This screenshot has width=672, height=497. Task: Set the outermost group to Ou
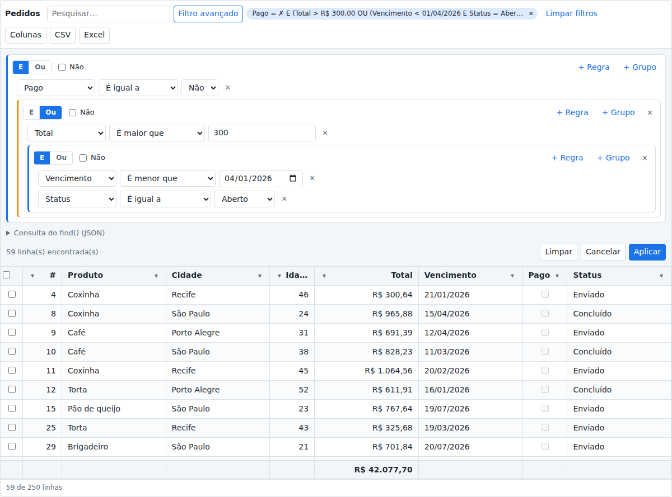click(40, 67)
